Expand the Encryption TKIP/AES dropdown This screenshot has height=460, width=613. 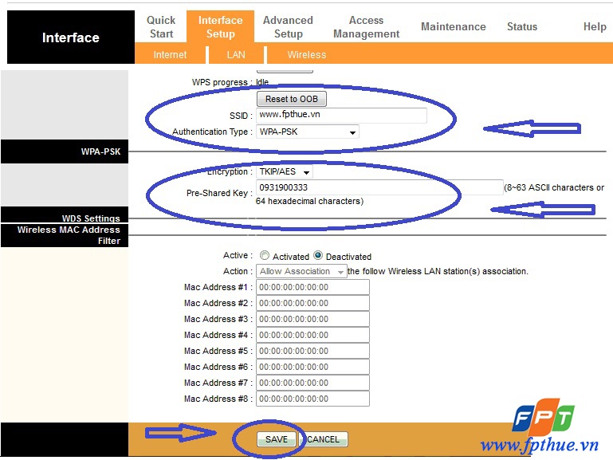coord(285,171)
